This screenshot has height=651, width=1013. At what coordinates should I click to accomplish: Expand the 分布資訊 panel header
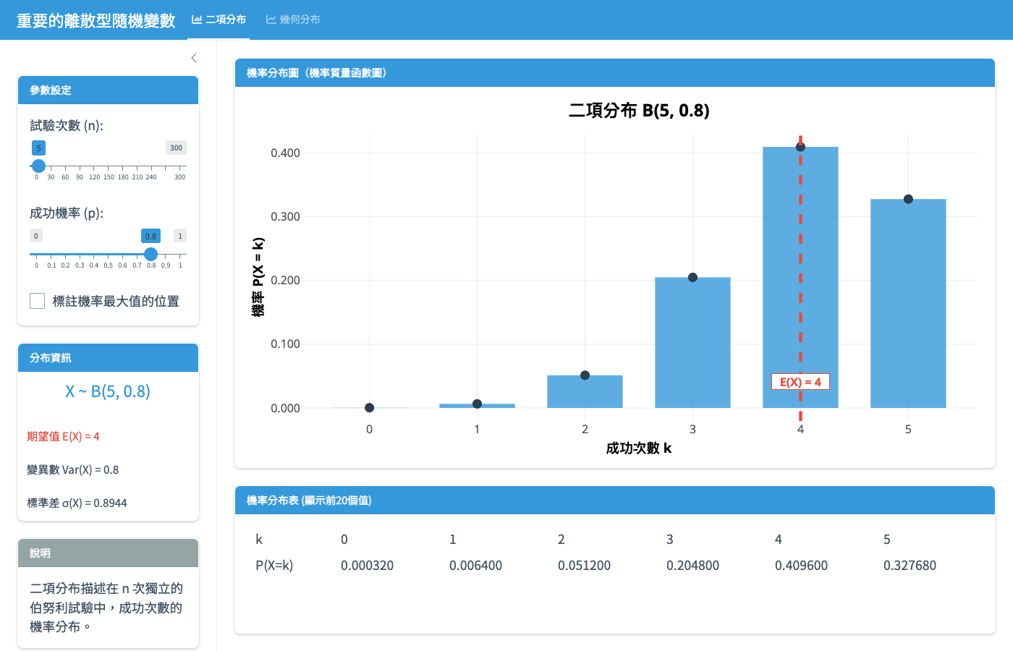(108, 357)
